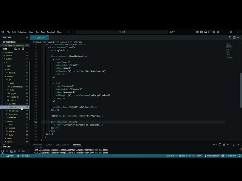Expand the app folder
242x181 pixels.
click(8, 66)
